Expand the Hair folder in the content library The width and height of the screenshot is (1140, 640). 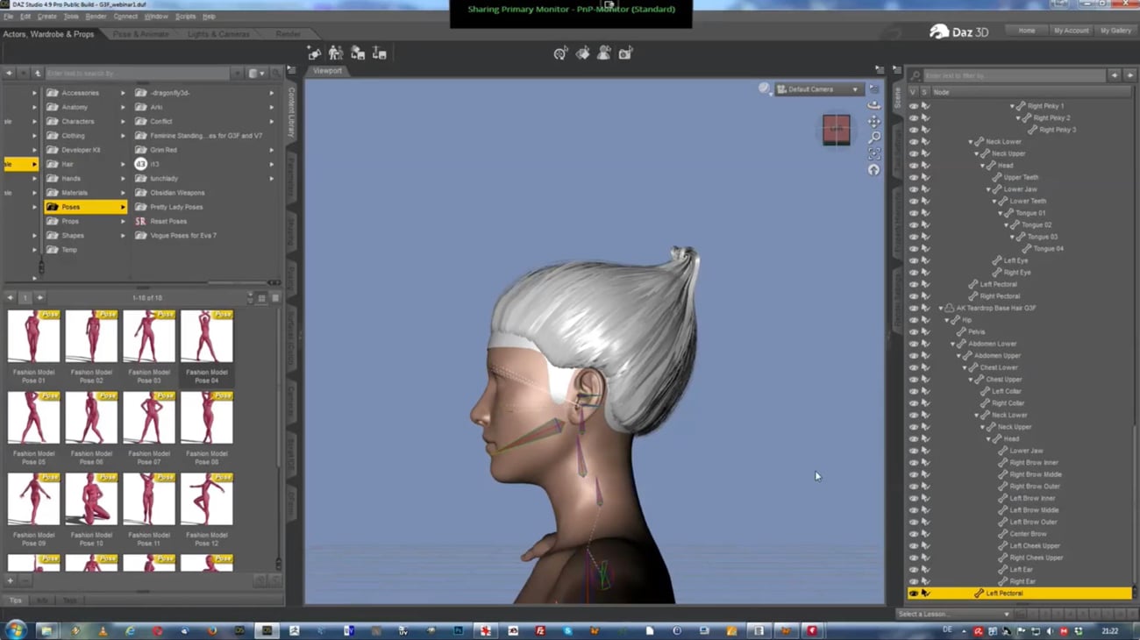tap(35, 163)
